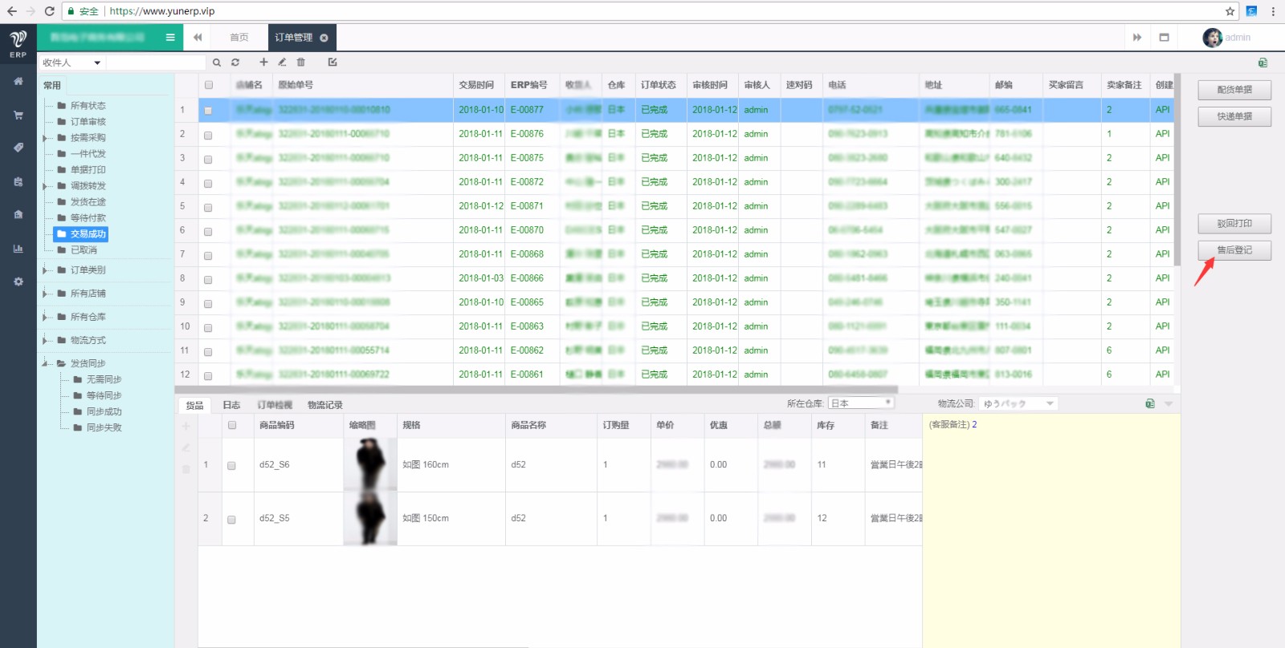
Task: Click the add plus icon in toolbar
Action: (x=263, y=62)
